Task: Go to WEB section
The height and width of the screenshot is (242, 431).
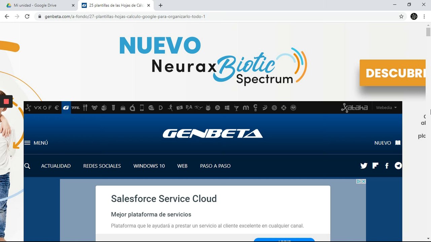Action: 182,166
